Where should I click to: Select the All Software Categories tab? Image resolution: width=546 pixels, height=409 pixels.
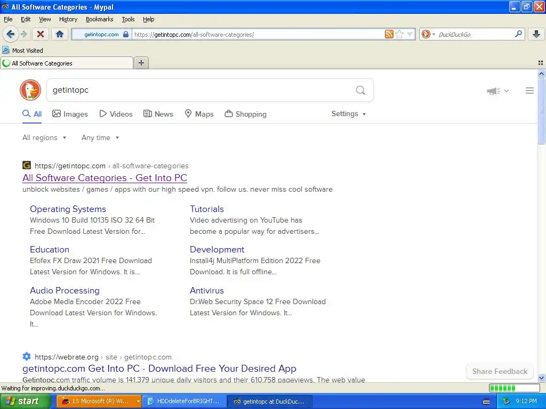coord(67,63)
